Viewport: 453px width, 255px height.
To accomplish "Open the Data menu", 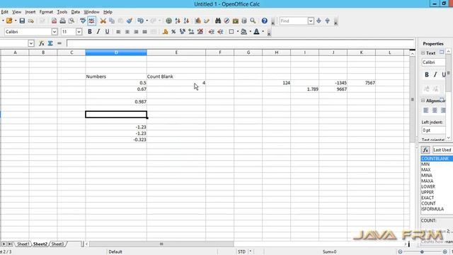I will (76, 12).
